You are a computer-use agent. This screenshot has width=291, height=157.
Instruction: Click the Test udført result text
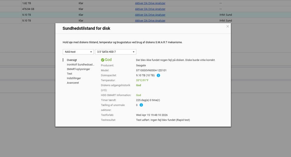pyautogui.click(x=163, y=120)
